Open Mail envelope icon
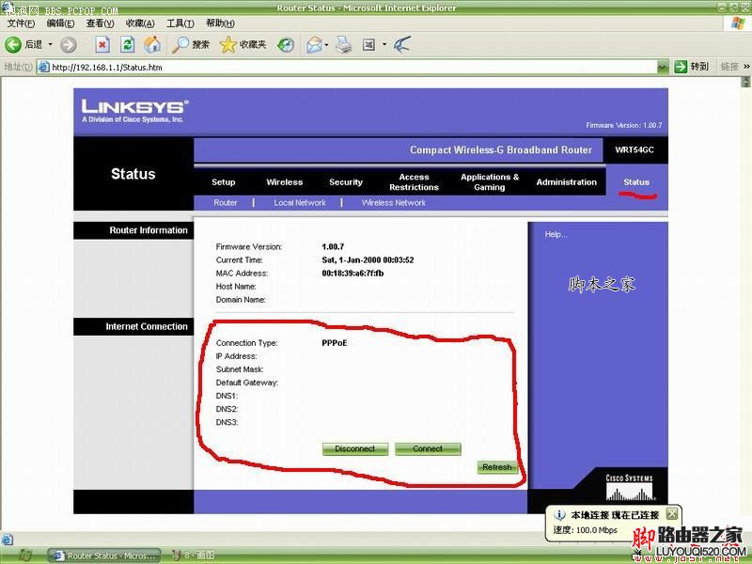The image size is (752, 564). 314,44
